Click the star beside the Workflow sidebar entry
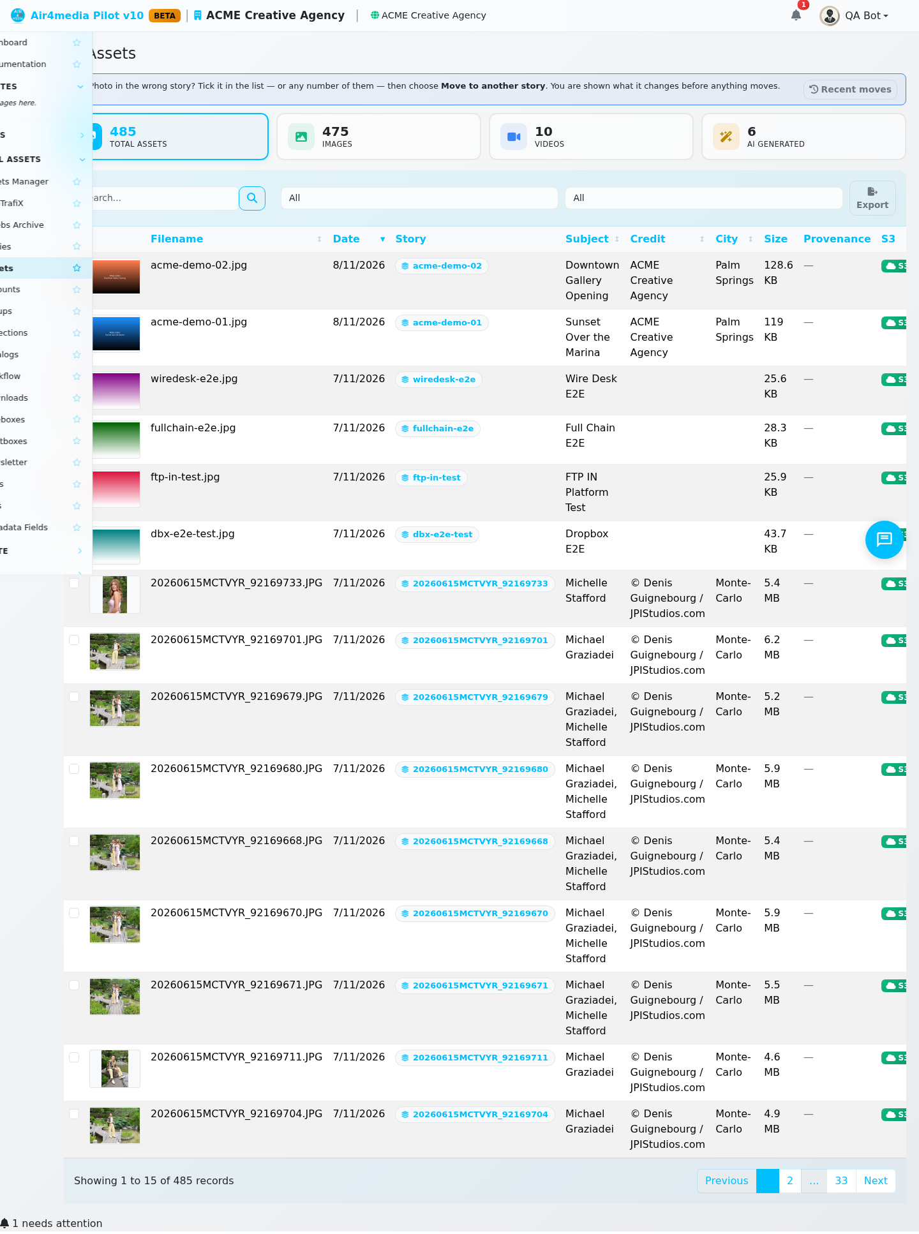Image resolution: width=919 pixels, height=1234 pixels. point(77,376)
